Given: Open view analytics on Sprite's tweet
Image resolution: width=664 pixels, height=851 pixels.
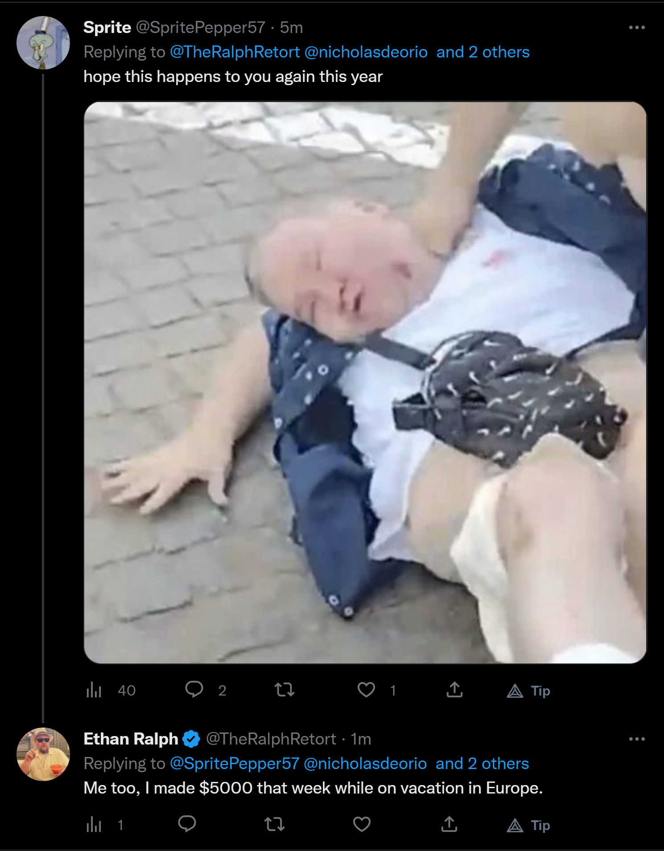Looking at the screenshot, I should pyautogui.click(x=111, y=690).
